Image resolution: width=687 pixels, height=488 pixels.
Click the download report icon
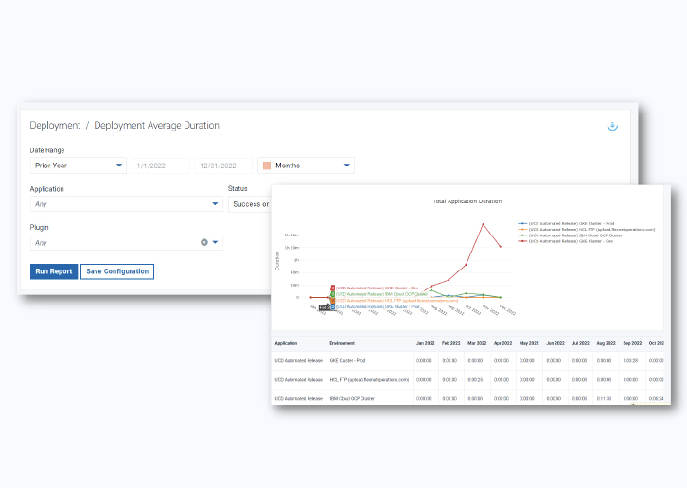point(612,125)
